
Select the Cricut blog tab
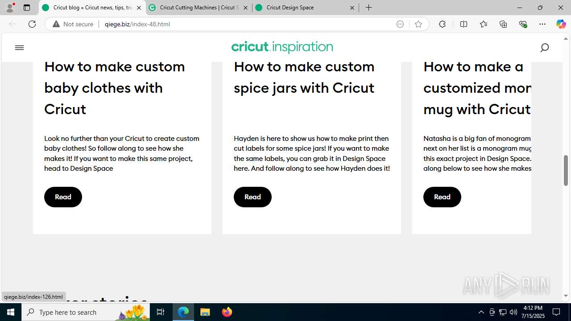coord(92,8)
